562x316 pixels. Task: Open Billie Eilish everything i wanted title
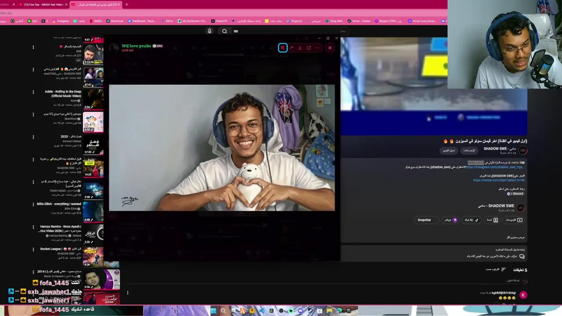[59, 204]
